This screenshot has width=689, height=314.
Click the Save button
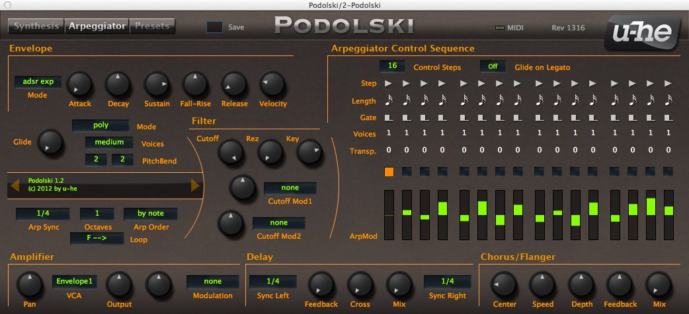tap(216, 27)
